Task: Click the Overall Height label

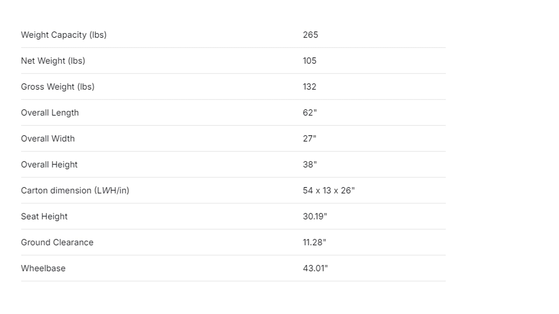Action: pyautogui.click(x=49, y=165)
